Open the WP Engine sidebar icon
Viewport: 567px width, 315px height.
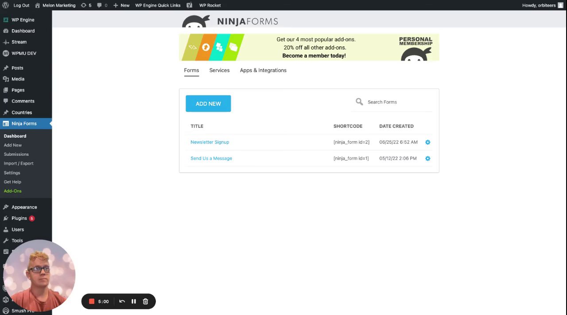click(x=6, y=20)
